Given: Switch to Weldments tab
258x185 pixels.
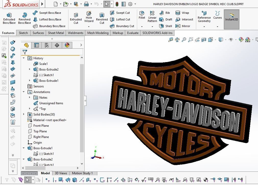Looking at the screenshot, I should [76, 33].
